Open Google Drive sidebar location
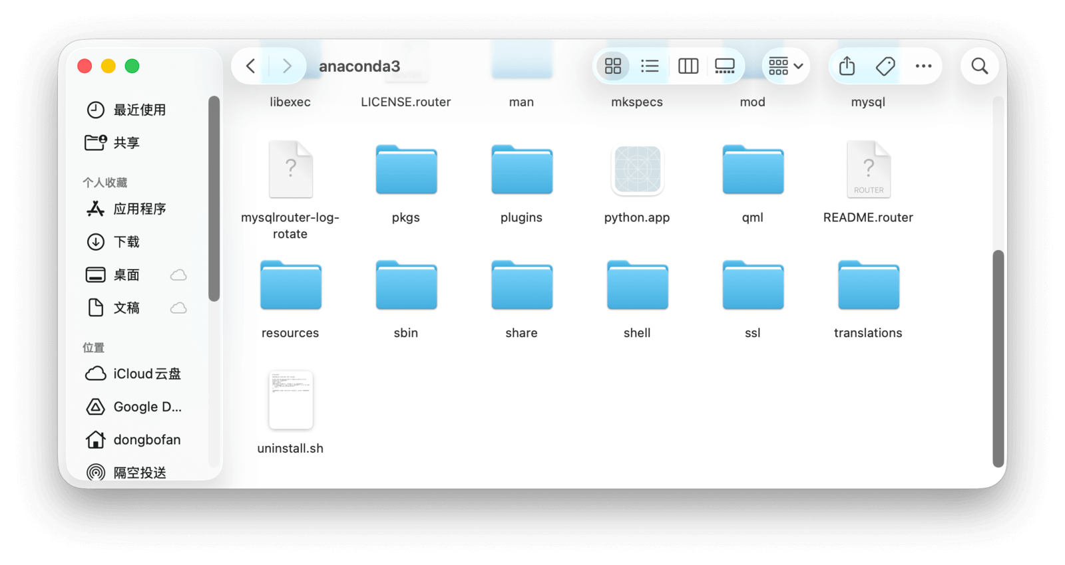The width and height of the screenshot is (1065, 565). tap(146, 407)
